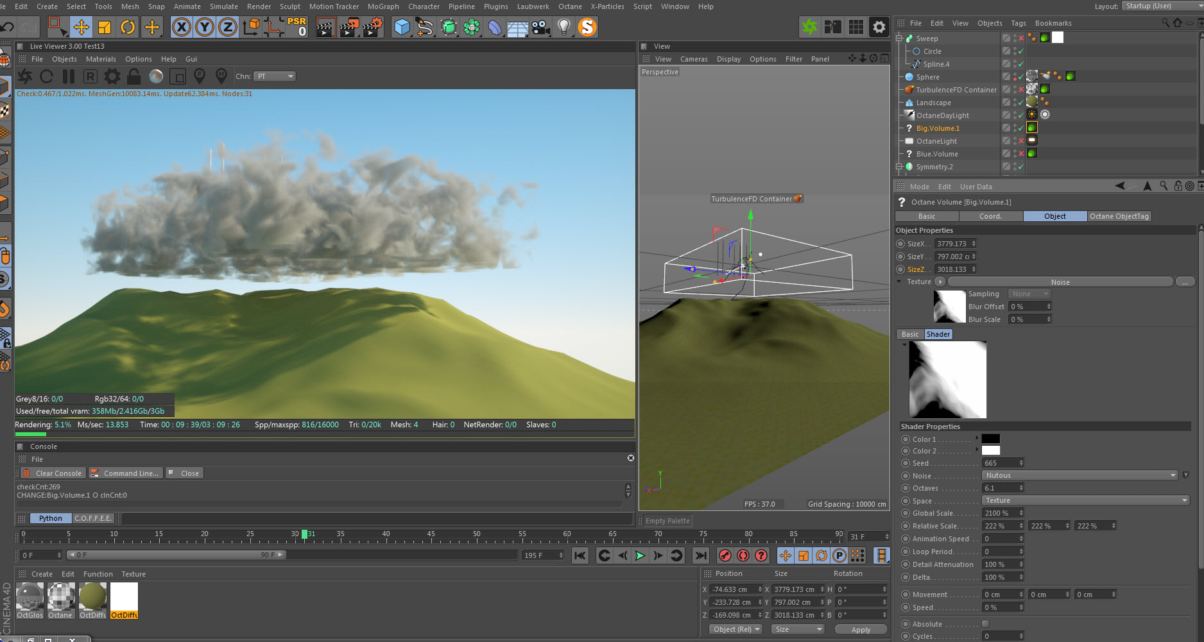Click the light bulb icon to add a light
This screenshot has width=1204, height=642.
pyautogui.click(x=563, y=27)
